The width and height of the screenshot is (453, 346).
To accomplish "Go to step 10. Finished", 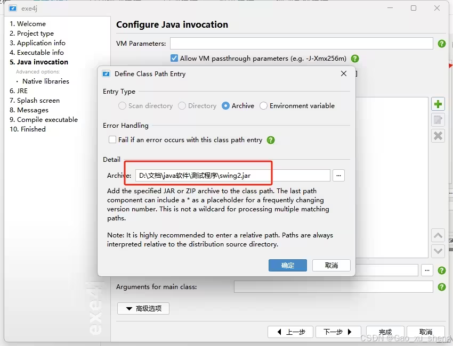I will (x=28, y=129).
